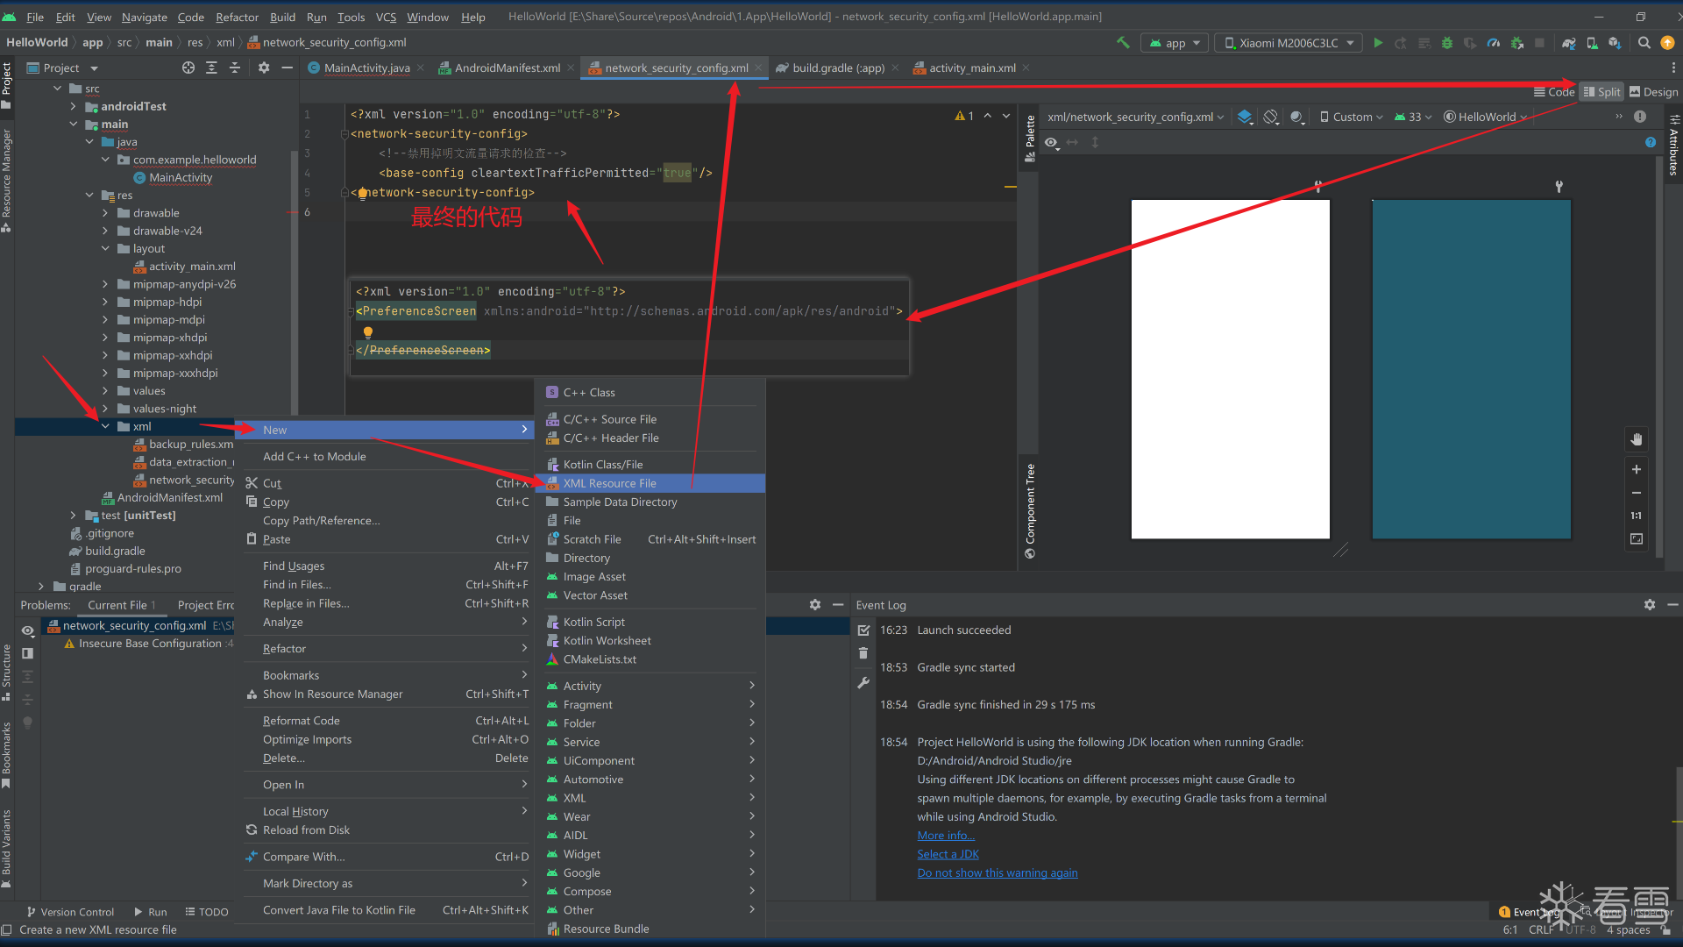Expand the androidTest folder
The width and height of the screenshot is (1683, 947).
(x=74, y=106)
